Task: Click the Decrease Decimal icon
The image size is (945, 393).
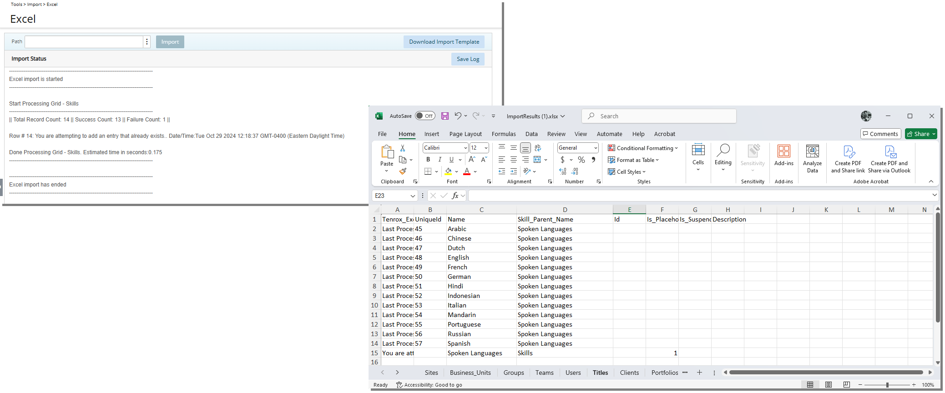Action: point(575,171)
